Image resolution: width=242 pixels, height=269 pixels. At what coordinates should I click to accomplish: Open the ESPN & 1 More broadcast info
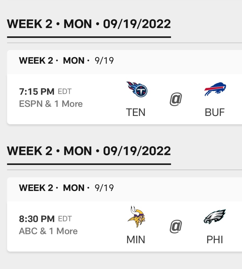(51, 104)
